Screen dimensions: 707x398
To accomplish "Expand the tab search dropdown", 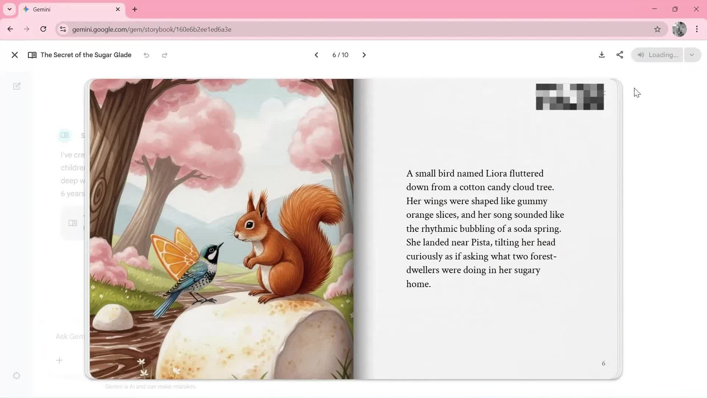I will 10,9.
